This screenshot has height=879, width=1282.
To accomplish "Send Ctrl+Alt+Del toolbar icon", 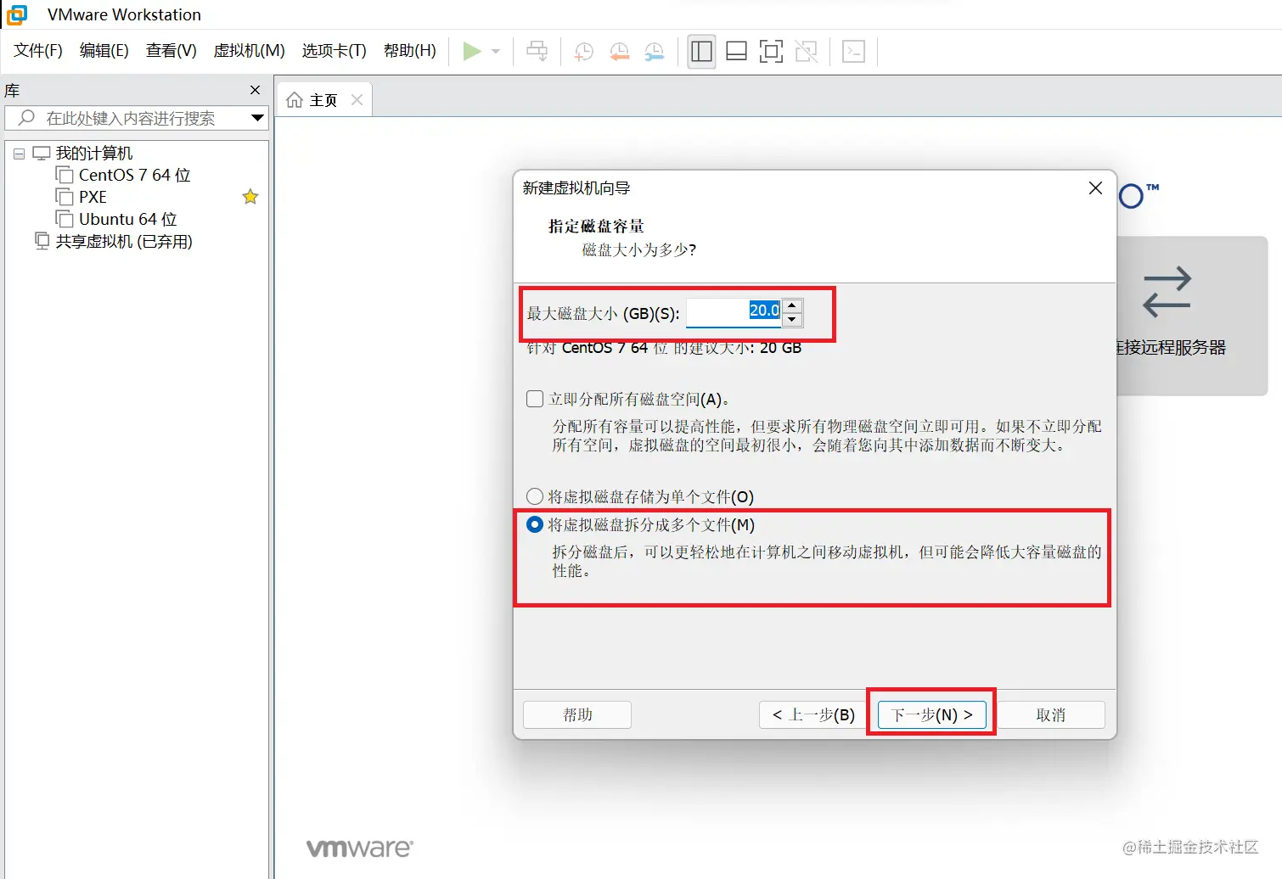I will pyautogui.click(x=537, y=51).
